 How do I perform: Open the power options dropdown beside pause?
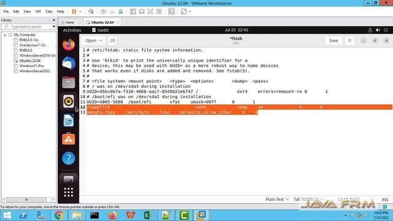(x=80, y=12)
